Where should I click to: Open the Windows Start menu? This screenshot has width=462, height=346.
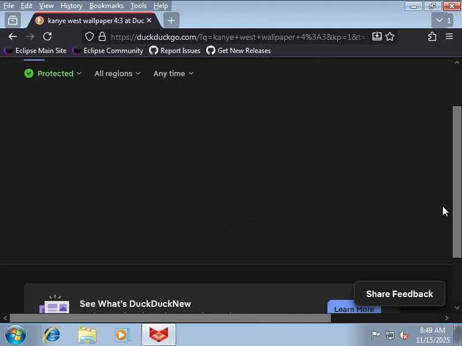point(16,335)
